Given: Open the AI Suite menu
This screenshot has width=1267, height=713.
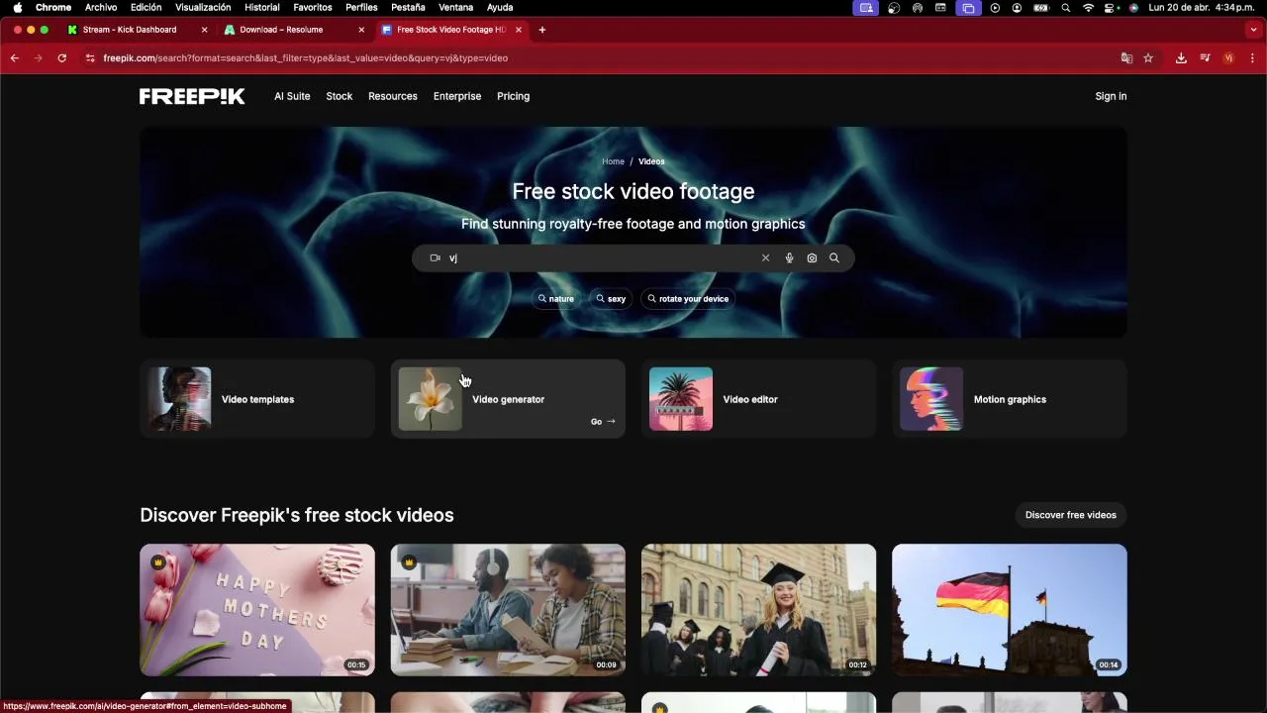Looking at the screenshot, I should tap(292, 96).
